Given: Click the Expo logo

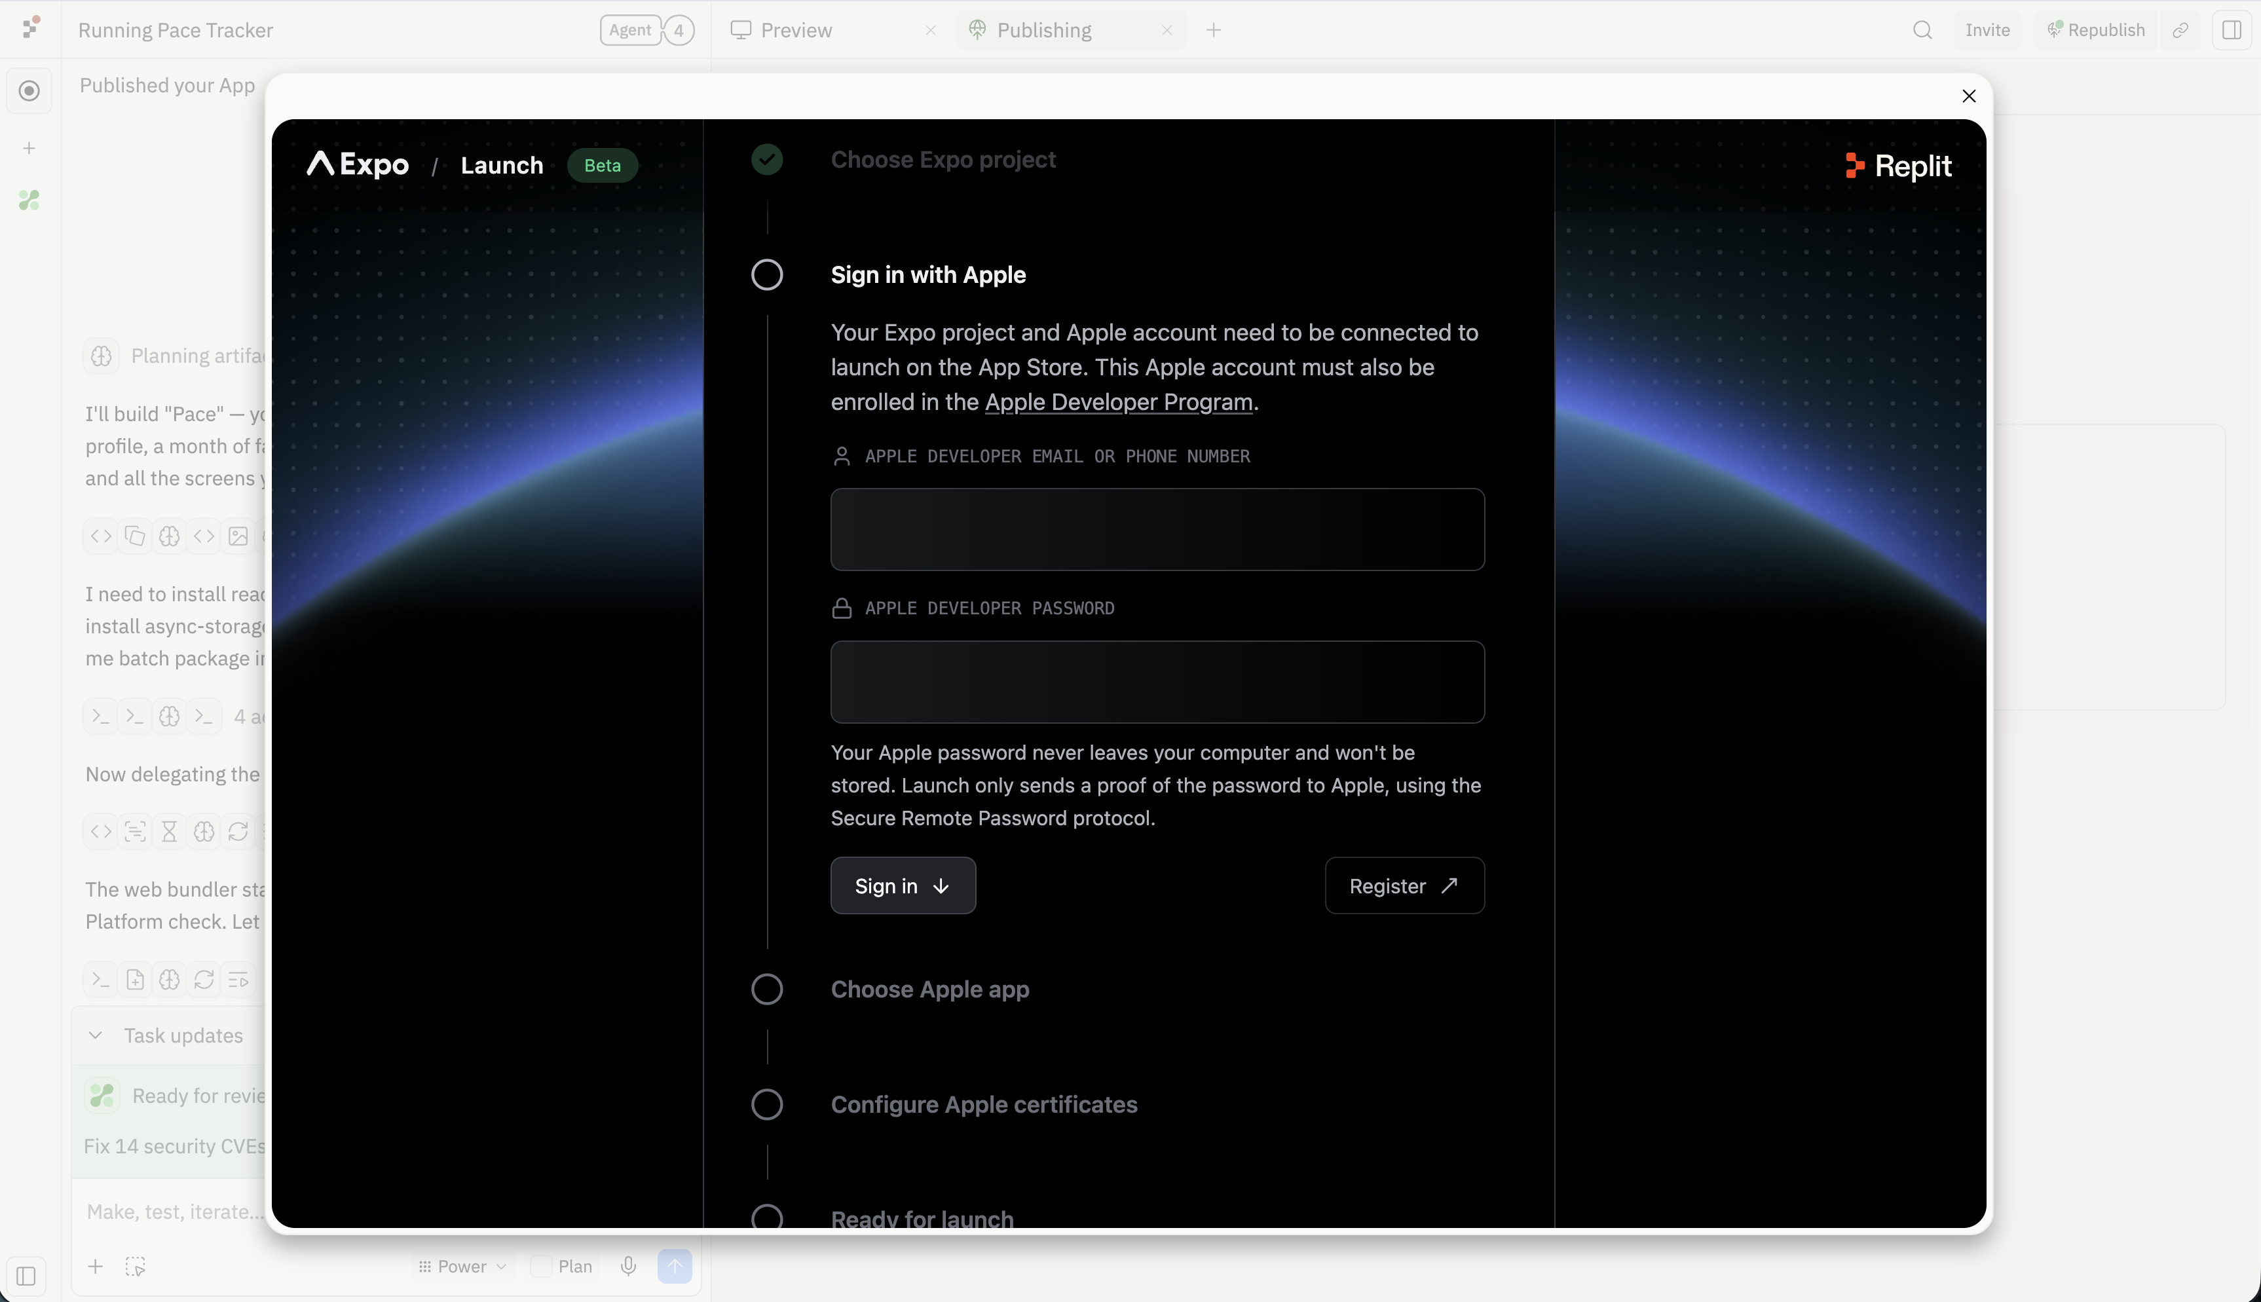Looking at the screenshot, I should click(358, 164).
